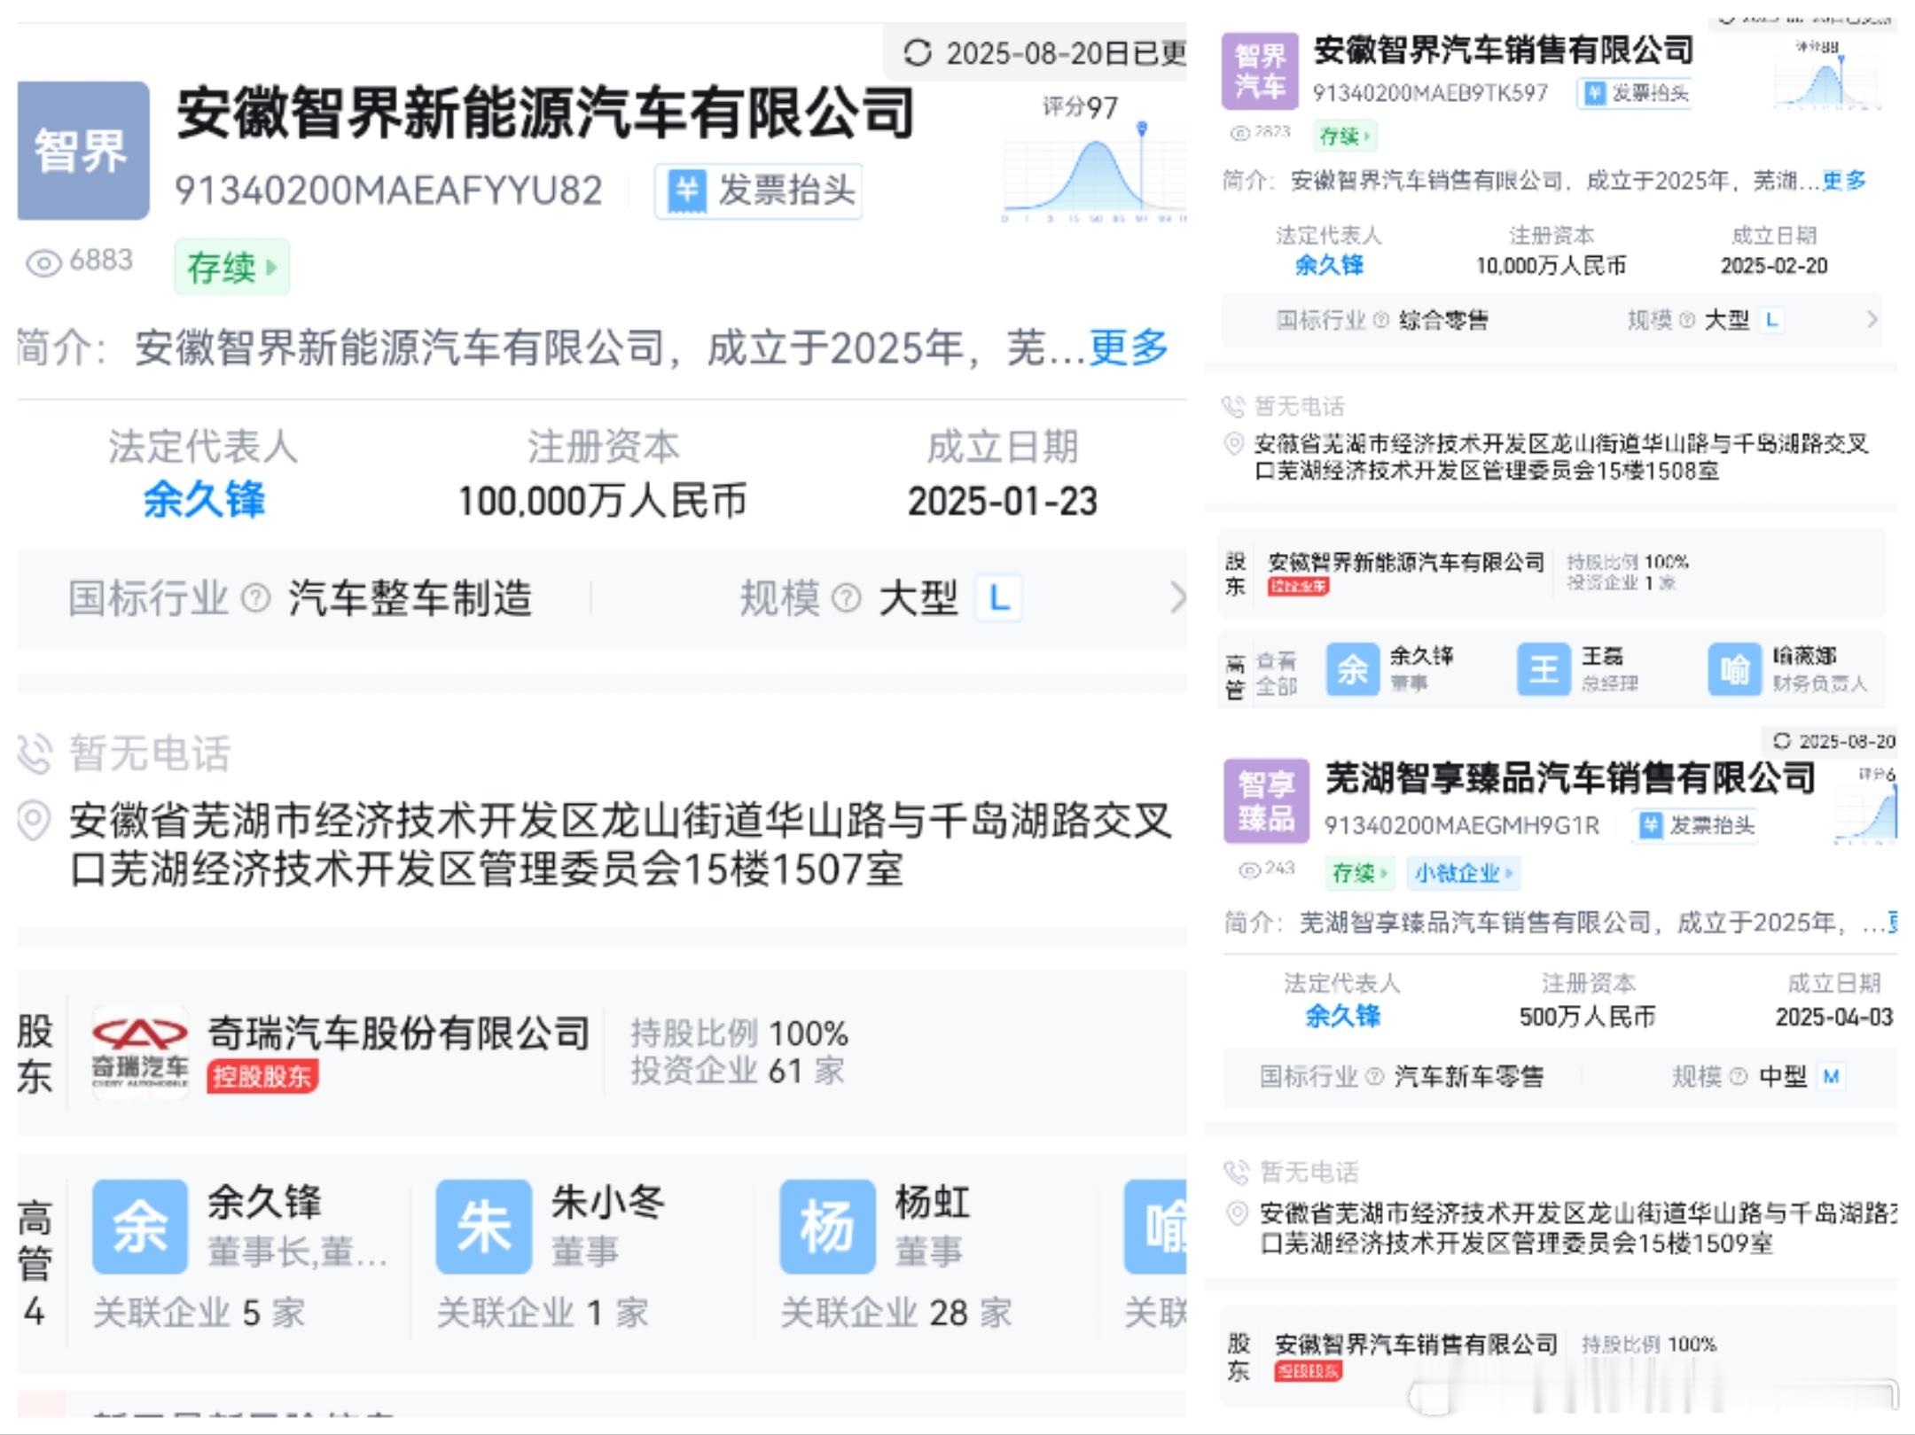Viewport: 1915px width, 1435px height.
Task: Open 余久锋 representative of 安徽智界汽车销售
Action: click(1329, 265)
